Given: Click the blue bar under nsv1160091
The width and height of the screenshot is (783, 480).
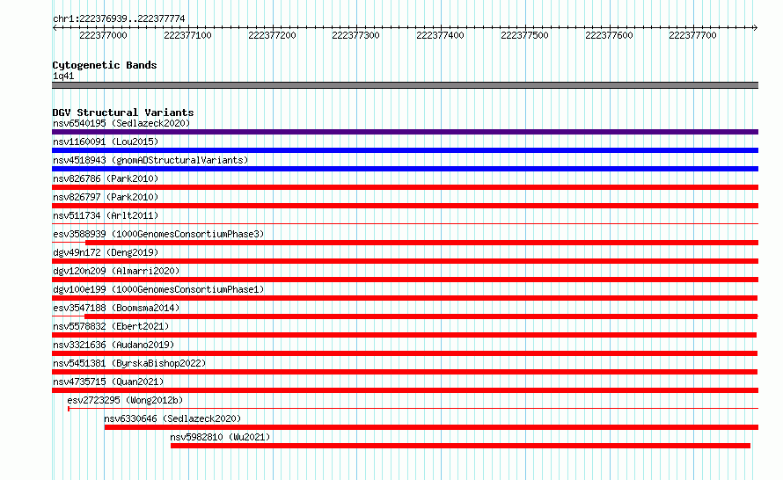Looking at the screenshot, I should 405,150.
